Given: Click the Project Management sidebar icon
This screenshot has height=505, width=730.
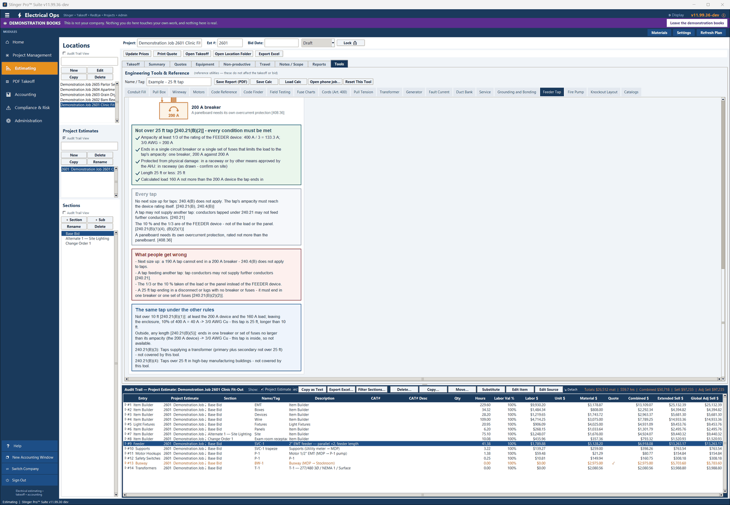Looking at the screenshot, I should [x=7, y=55].
